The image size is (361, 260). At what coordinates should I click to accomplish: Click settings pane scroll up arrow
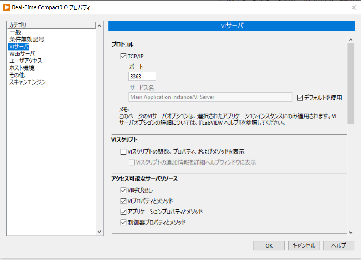coord(351,40)
